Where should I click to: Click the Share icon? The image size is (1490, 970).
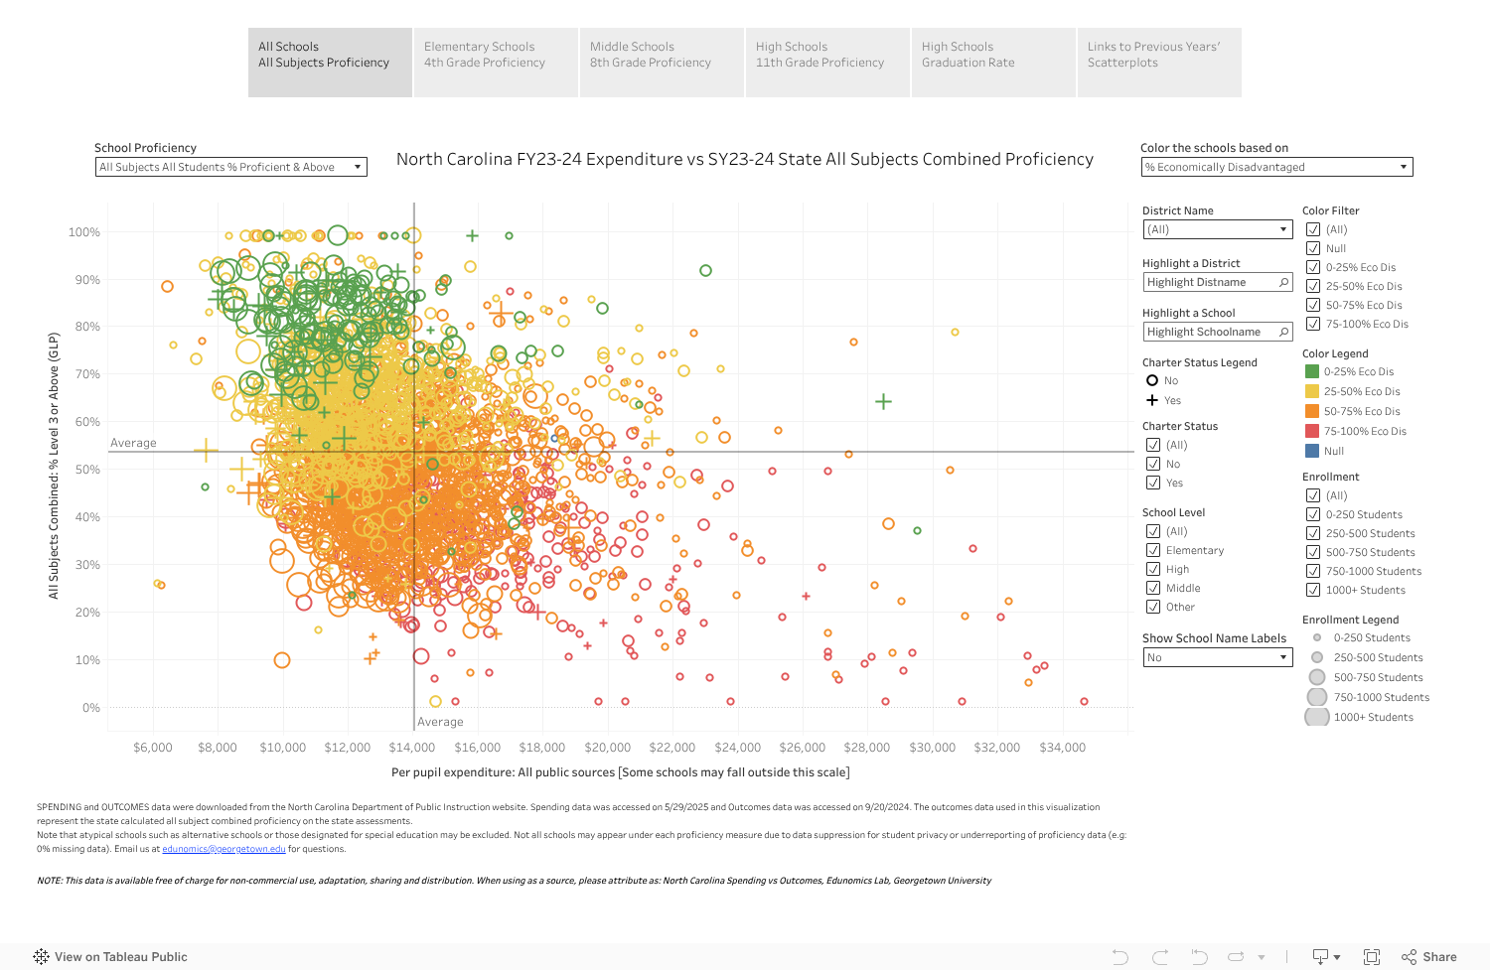click(x=1429, y=957)
